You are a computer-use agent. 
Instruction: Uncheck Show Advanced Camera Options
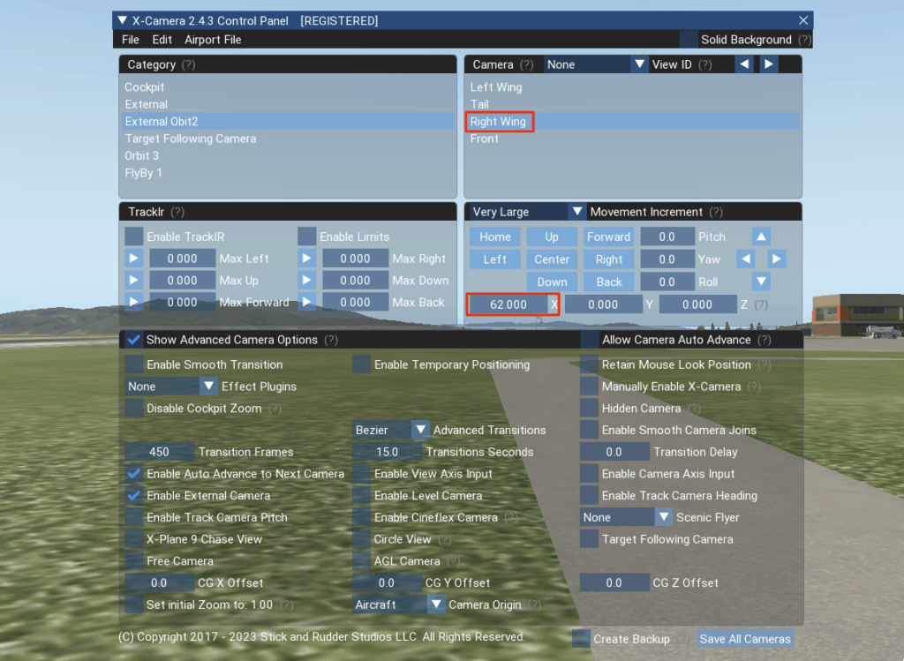[x=134, y=340]
